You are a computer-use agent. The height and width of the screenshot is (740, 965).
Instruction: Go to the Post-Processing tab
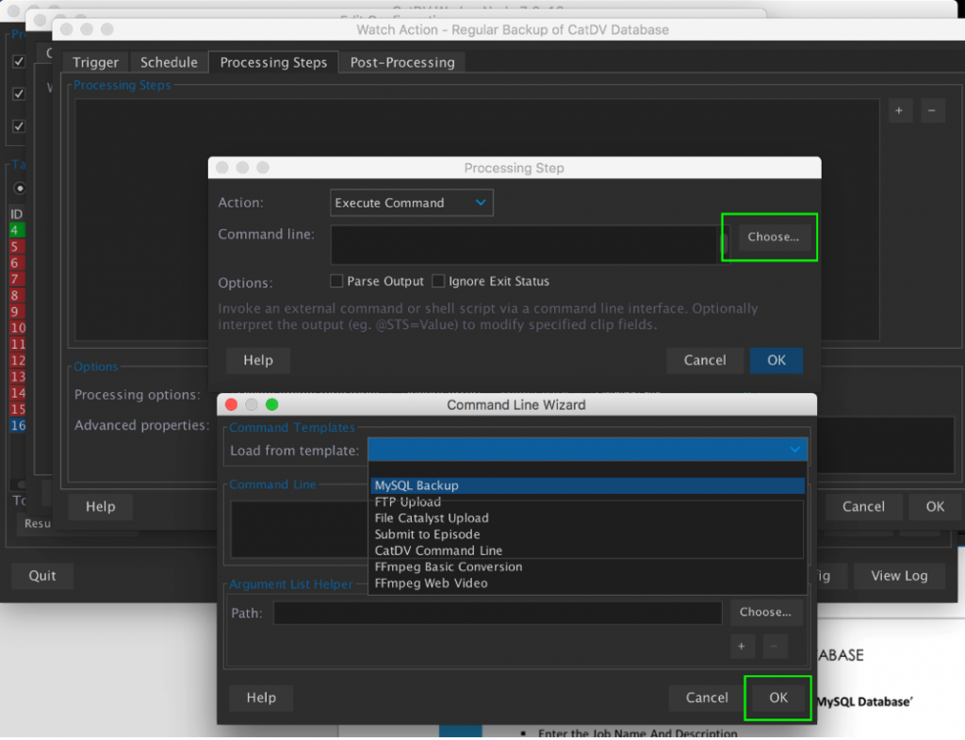[x=402, y=62]
